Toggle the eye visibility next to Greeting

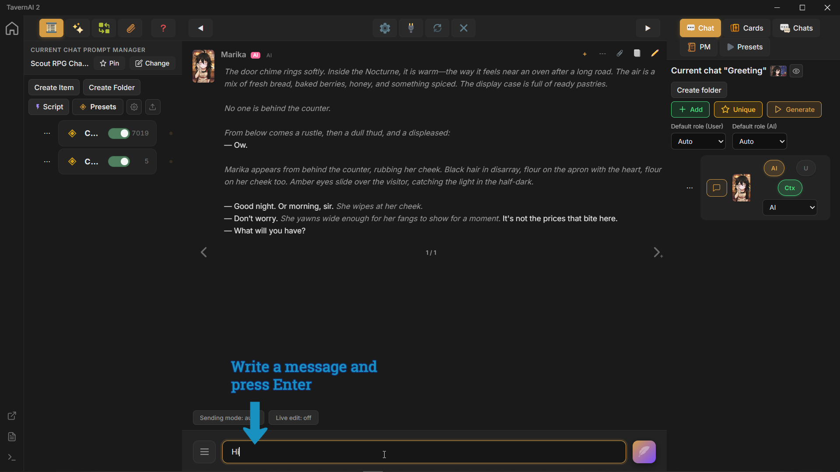point(796,71)
